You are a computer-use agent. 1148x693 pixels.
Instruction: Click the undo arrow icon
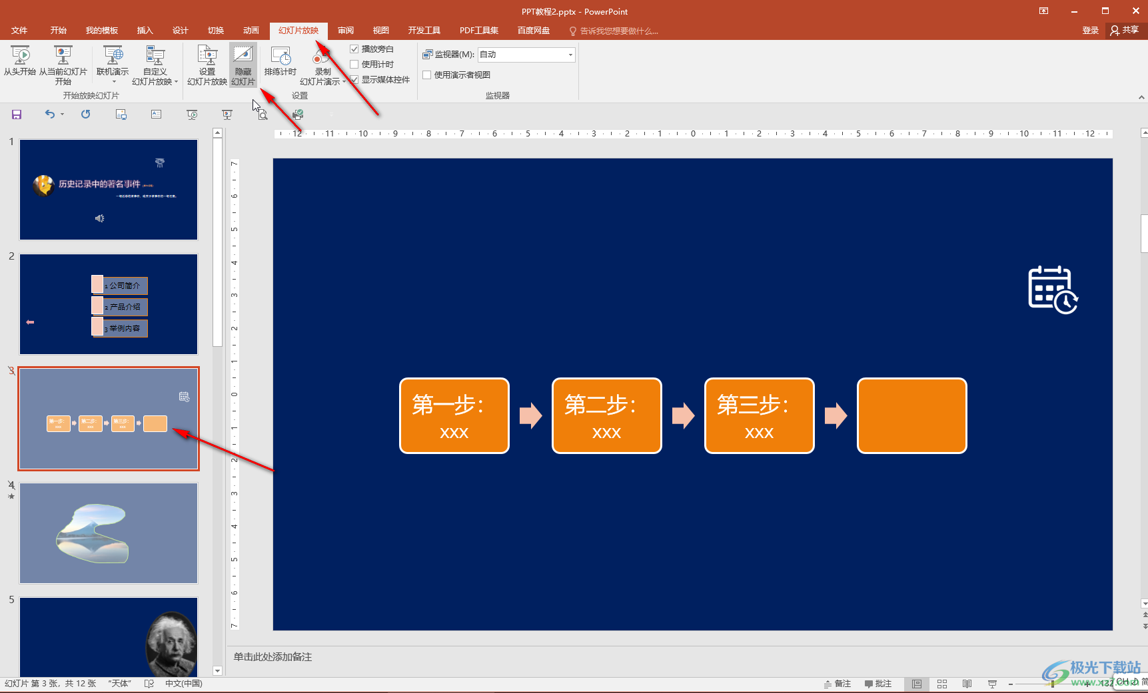click(50, 115)
